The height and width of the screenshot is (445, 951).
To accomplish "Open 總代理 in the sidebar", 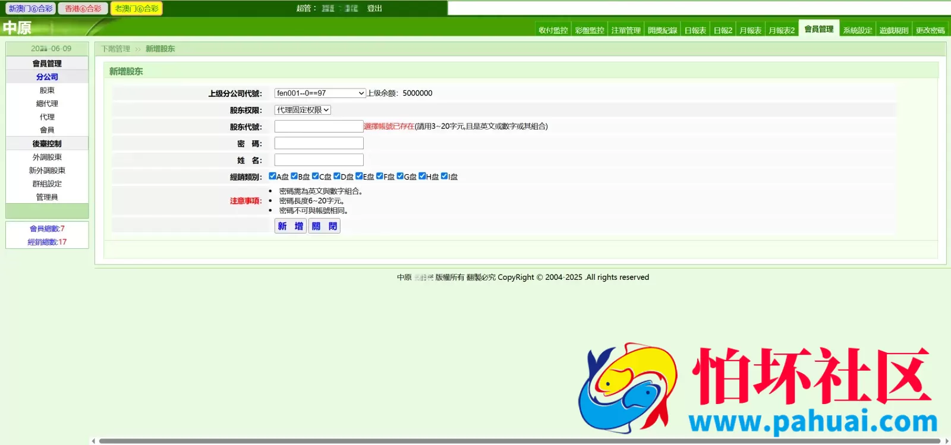I will click(47, 103).
